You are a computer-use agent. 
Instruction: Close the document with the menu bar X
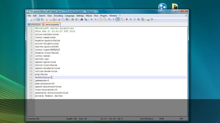coord(186,16)
